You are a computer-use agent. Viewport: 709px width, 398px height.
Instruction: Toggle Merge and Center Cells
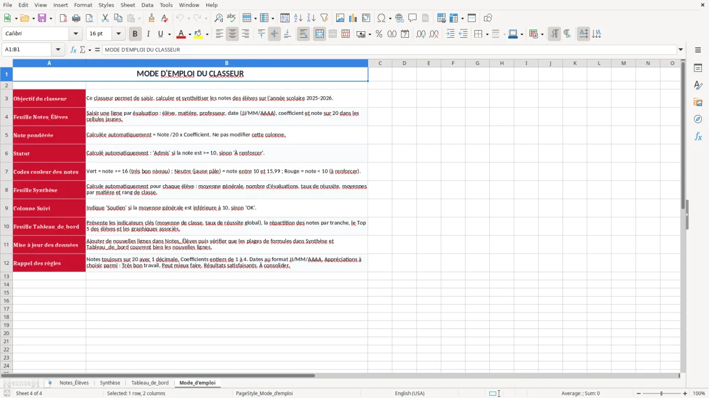pos(320,34)
